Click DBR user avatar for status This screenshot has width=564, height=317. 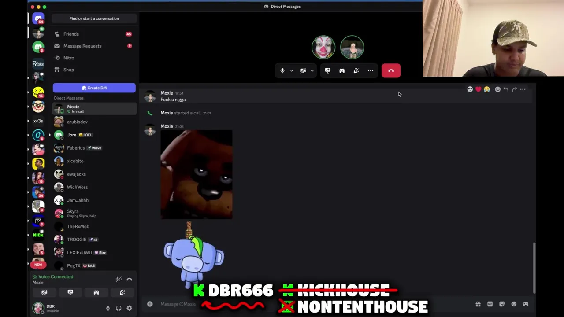click(38, 308)
